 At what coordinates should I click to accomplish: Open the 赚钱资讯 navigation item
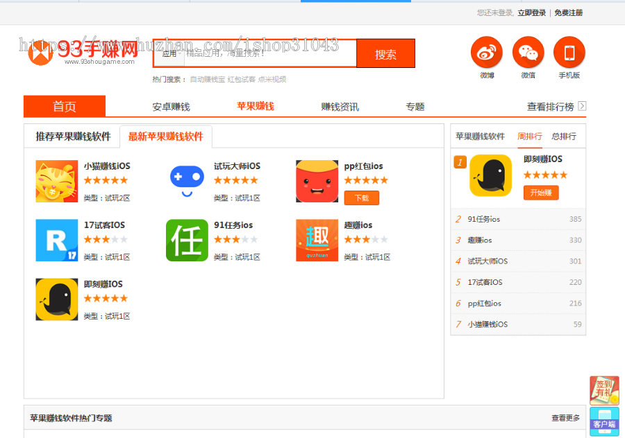click(340, 107)
